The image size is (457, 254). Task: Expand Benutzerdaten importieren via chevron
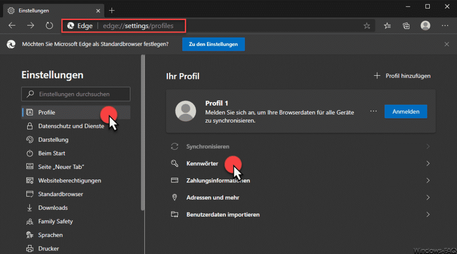tap(428, 214)
